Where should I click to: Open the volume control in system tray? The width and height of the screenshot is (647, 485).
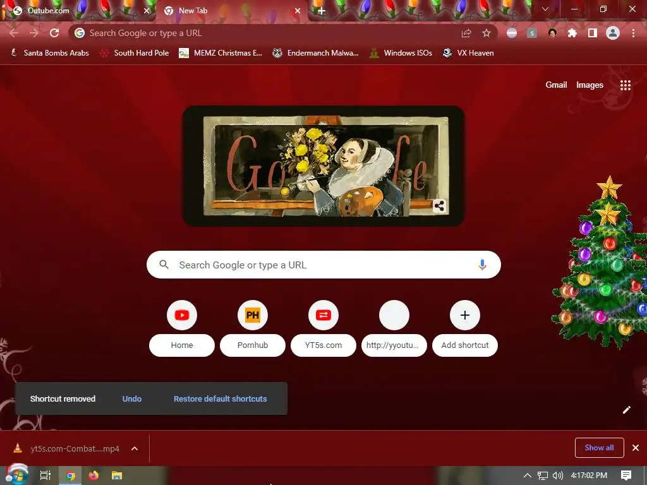tap(557, 476)
